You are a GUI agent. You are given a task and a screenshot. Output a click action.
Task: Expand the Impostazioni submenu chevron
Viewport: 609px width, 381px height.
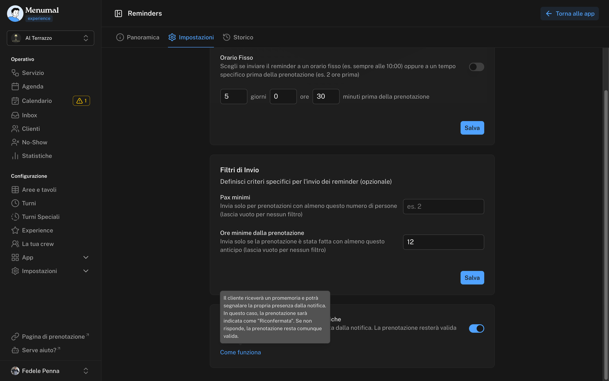pos(86,271)
